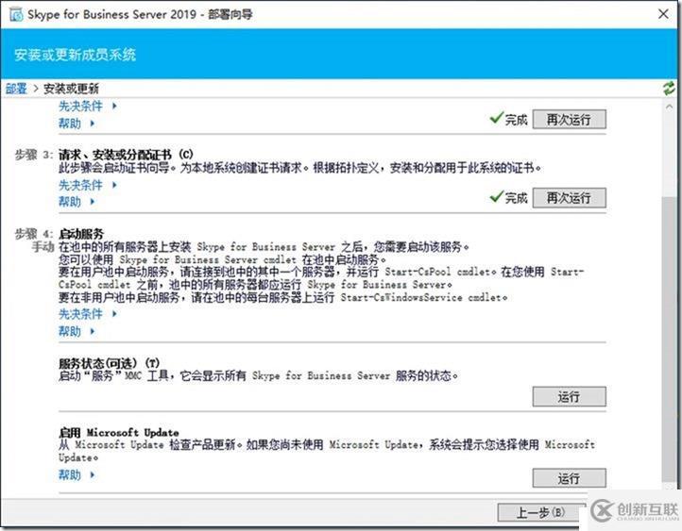Click the 服务状态(可选) heading
The image size is (682, 531).
pyautogui.click(x=110, y=362)
